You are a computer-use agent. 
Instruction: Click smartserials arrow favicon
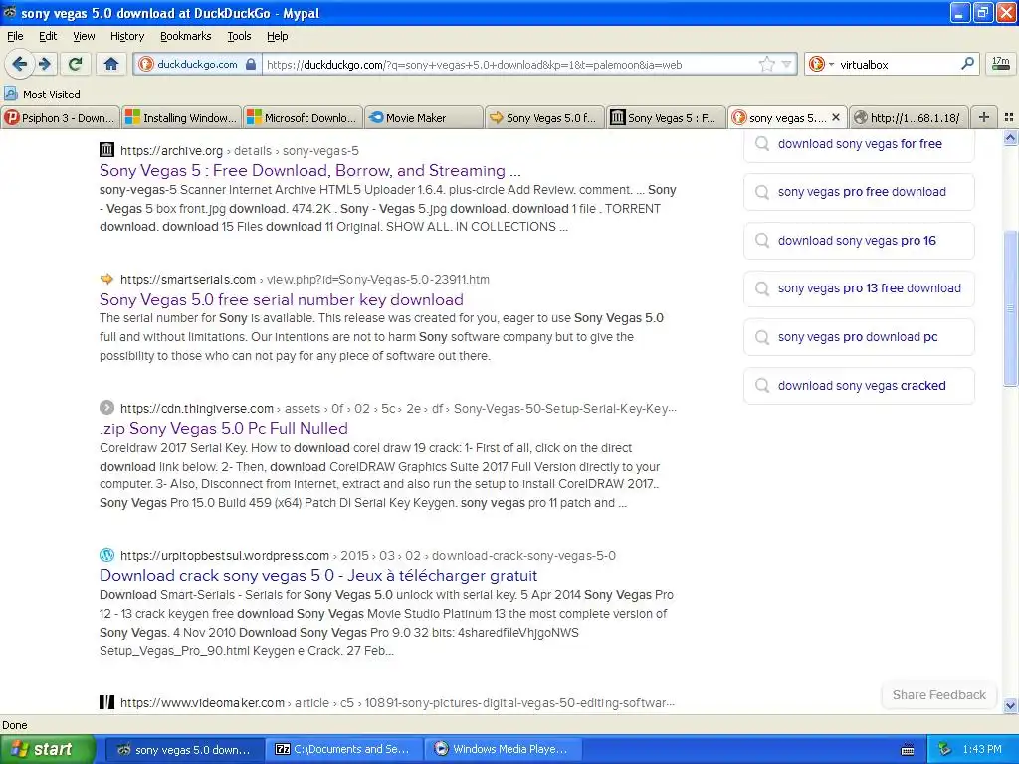tap(106, 279)
